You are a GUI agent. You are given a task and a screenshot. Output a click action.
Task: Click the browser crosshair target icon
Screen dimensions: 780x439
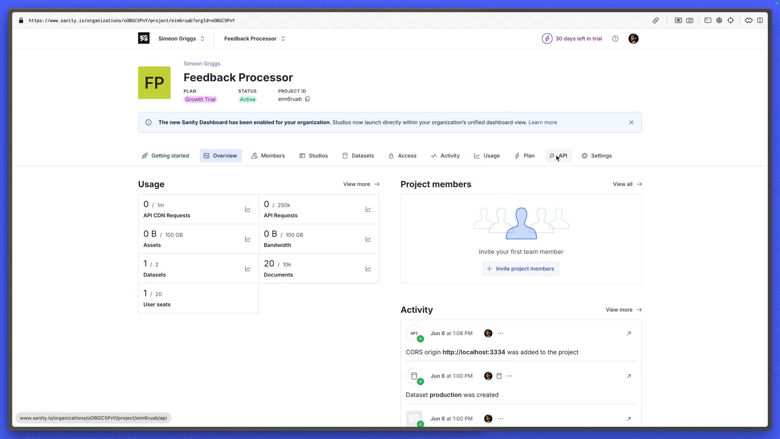point(730,21)
